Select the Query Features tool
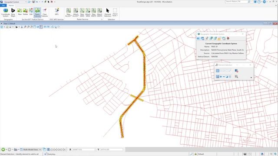The height and width of the screenshot is (156, 278). click(37, 13)
